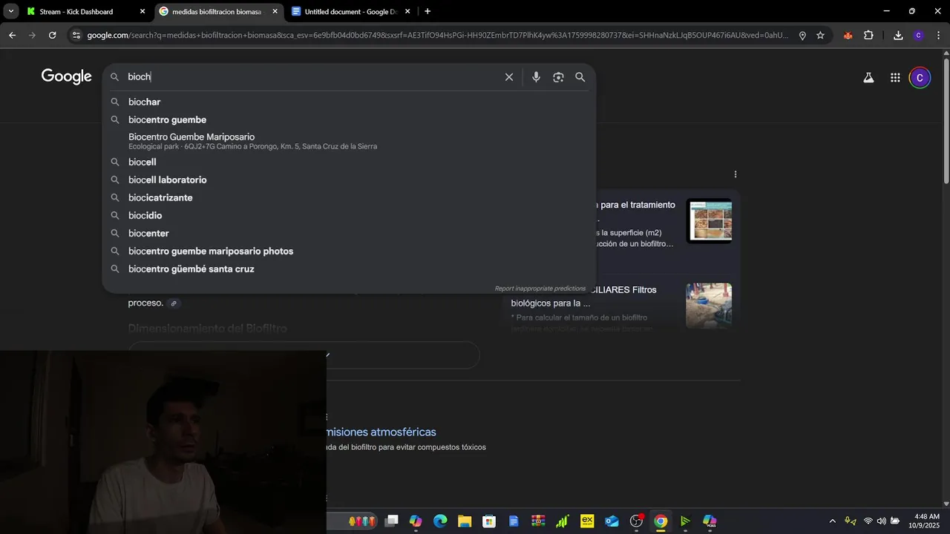The height and width of the screenshot is (534, 950).
Task: Open the three-dot options beside the results panel
Action: tap(736, 174)
